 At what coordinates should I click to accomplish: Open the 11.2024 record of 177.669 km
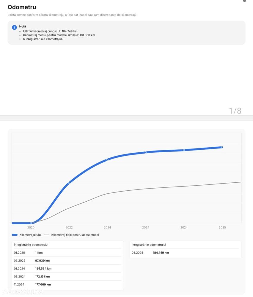[67, 285]
